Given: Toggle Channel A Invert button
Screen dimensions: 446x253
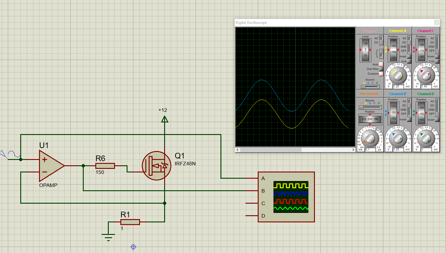Looking at the screenshot, I should coord(409,56).
